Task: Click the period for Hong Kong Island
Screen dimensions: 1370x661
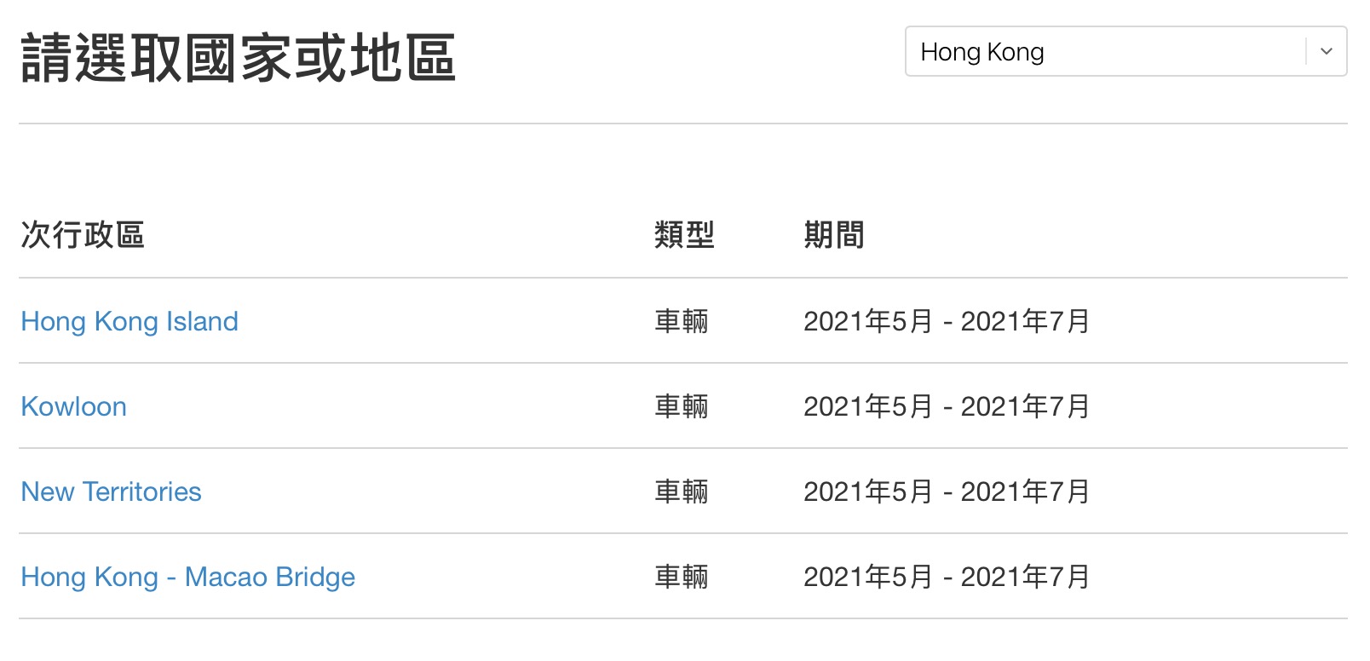Action: coord(947,321)
